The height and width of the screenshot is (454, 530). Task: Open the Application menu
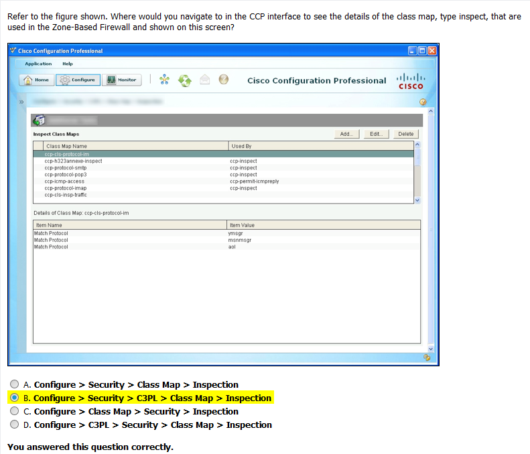(38, 64)
